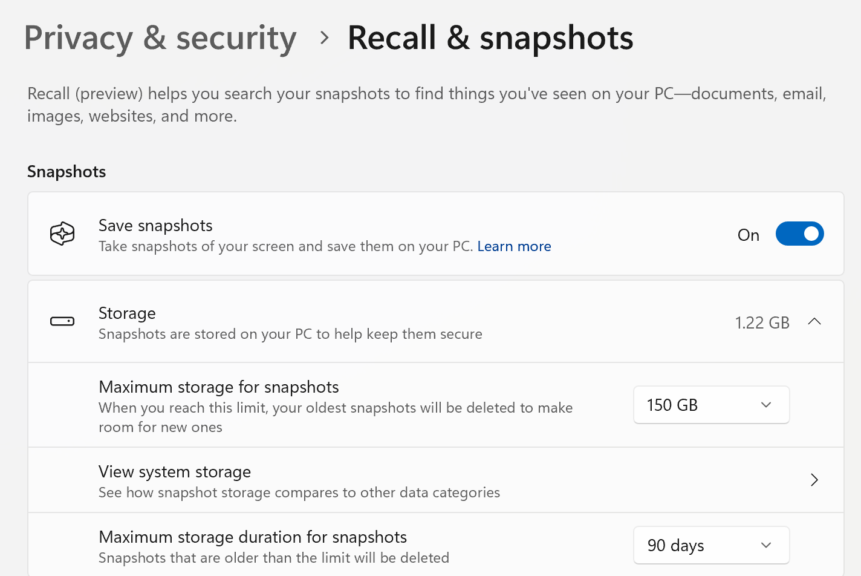Select the 150 GB storage value
Image resolution: width=861 pixels, height=576 pixels.
(x=673, y=405)
